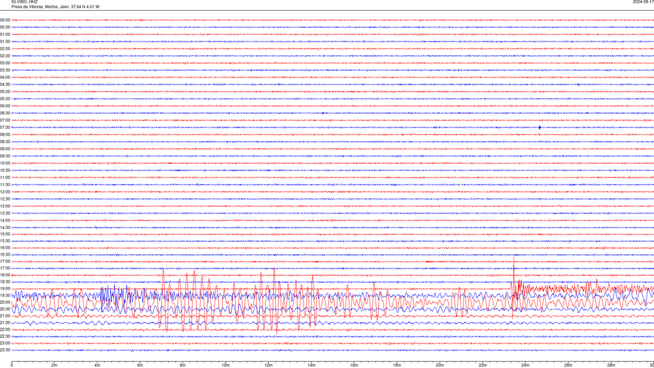Pick the 02:00 time label
The image size is (654, 368).
click(5, 49)
